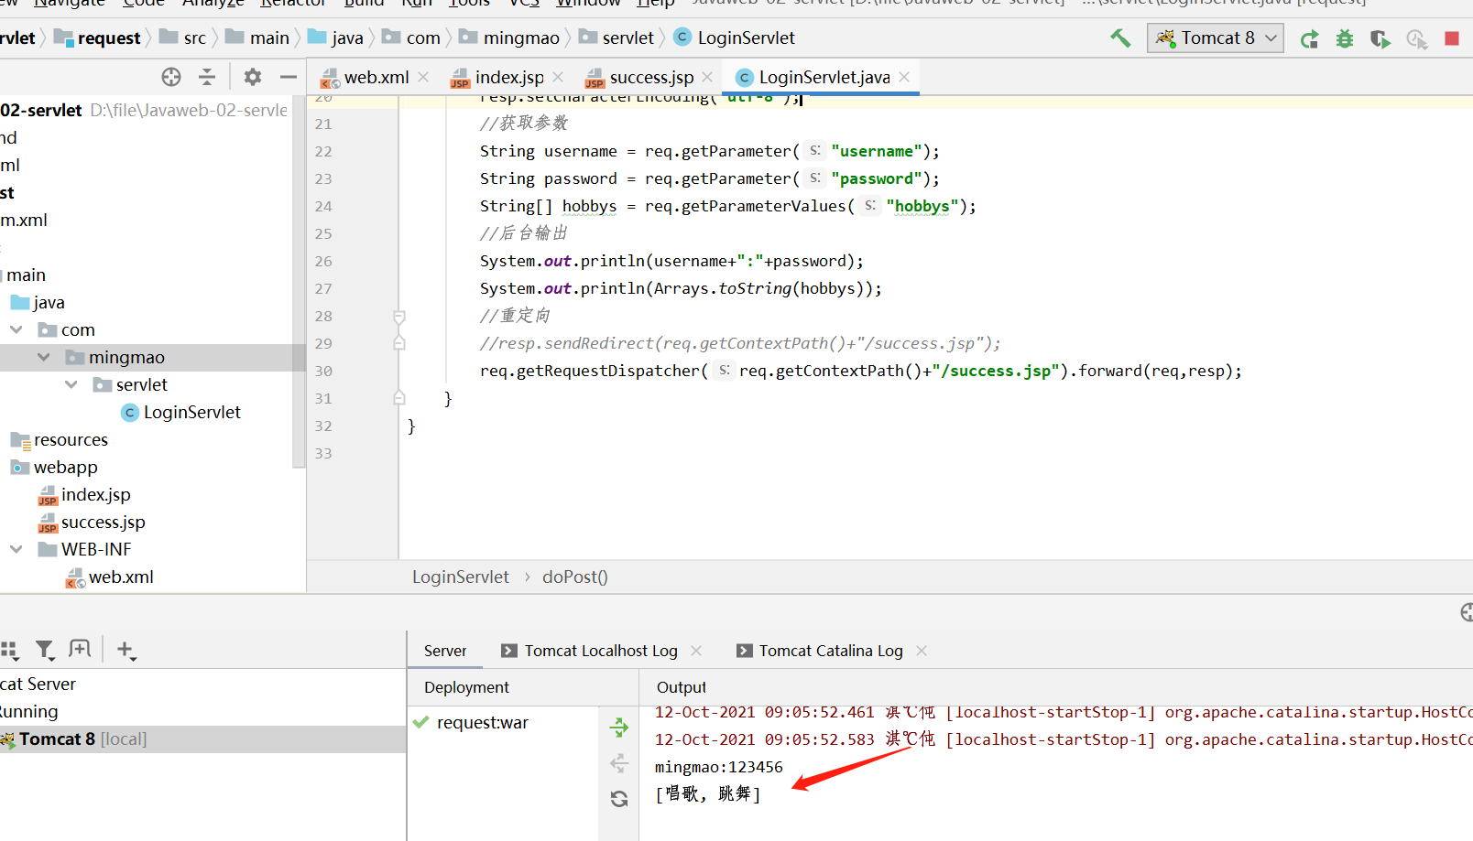Screen dimensions: 1473x841
Task: Click the Deploy All green arrow icon
Action: 619,728
